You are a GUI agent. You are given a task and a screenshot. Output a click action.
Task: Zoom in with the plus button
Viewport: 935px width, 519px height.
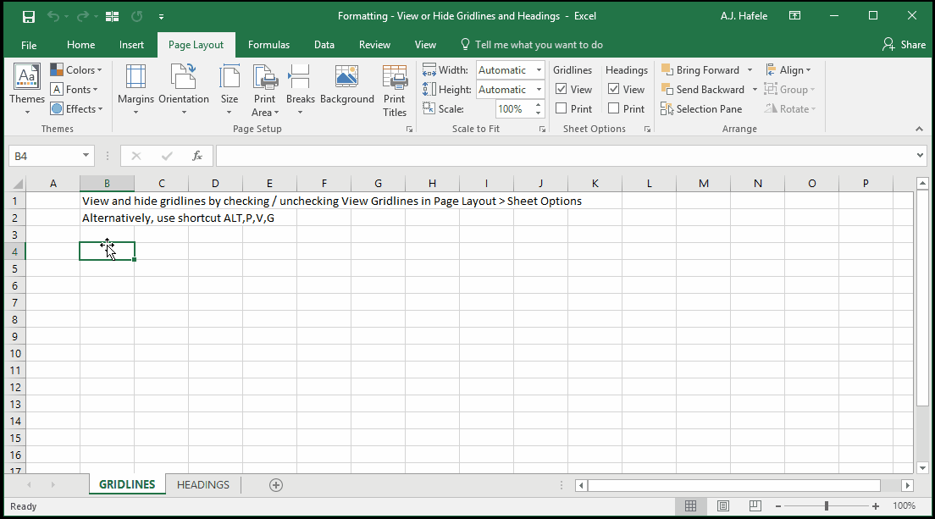coord(876,506)
